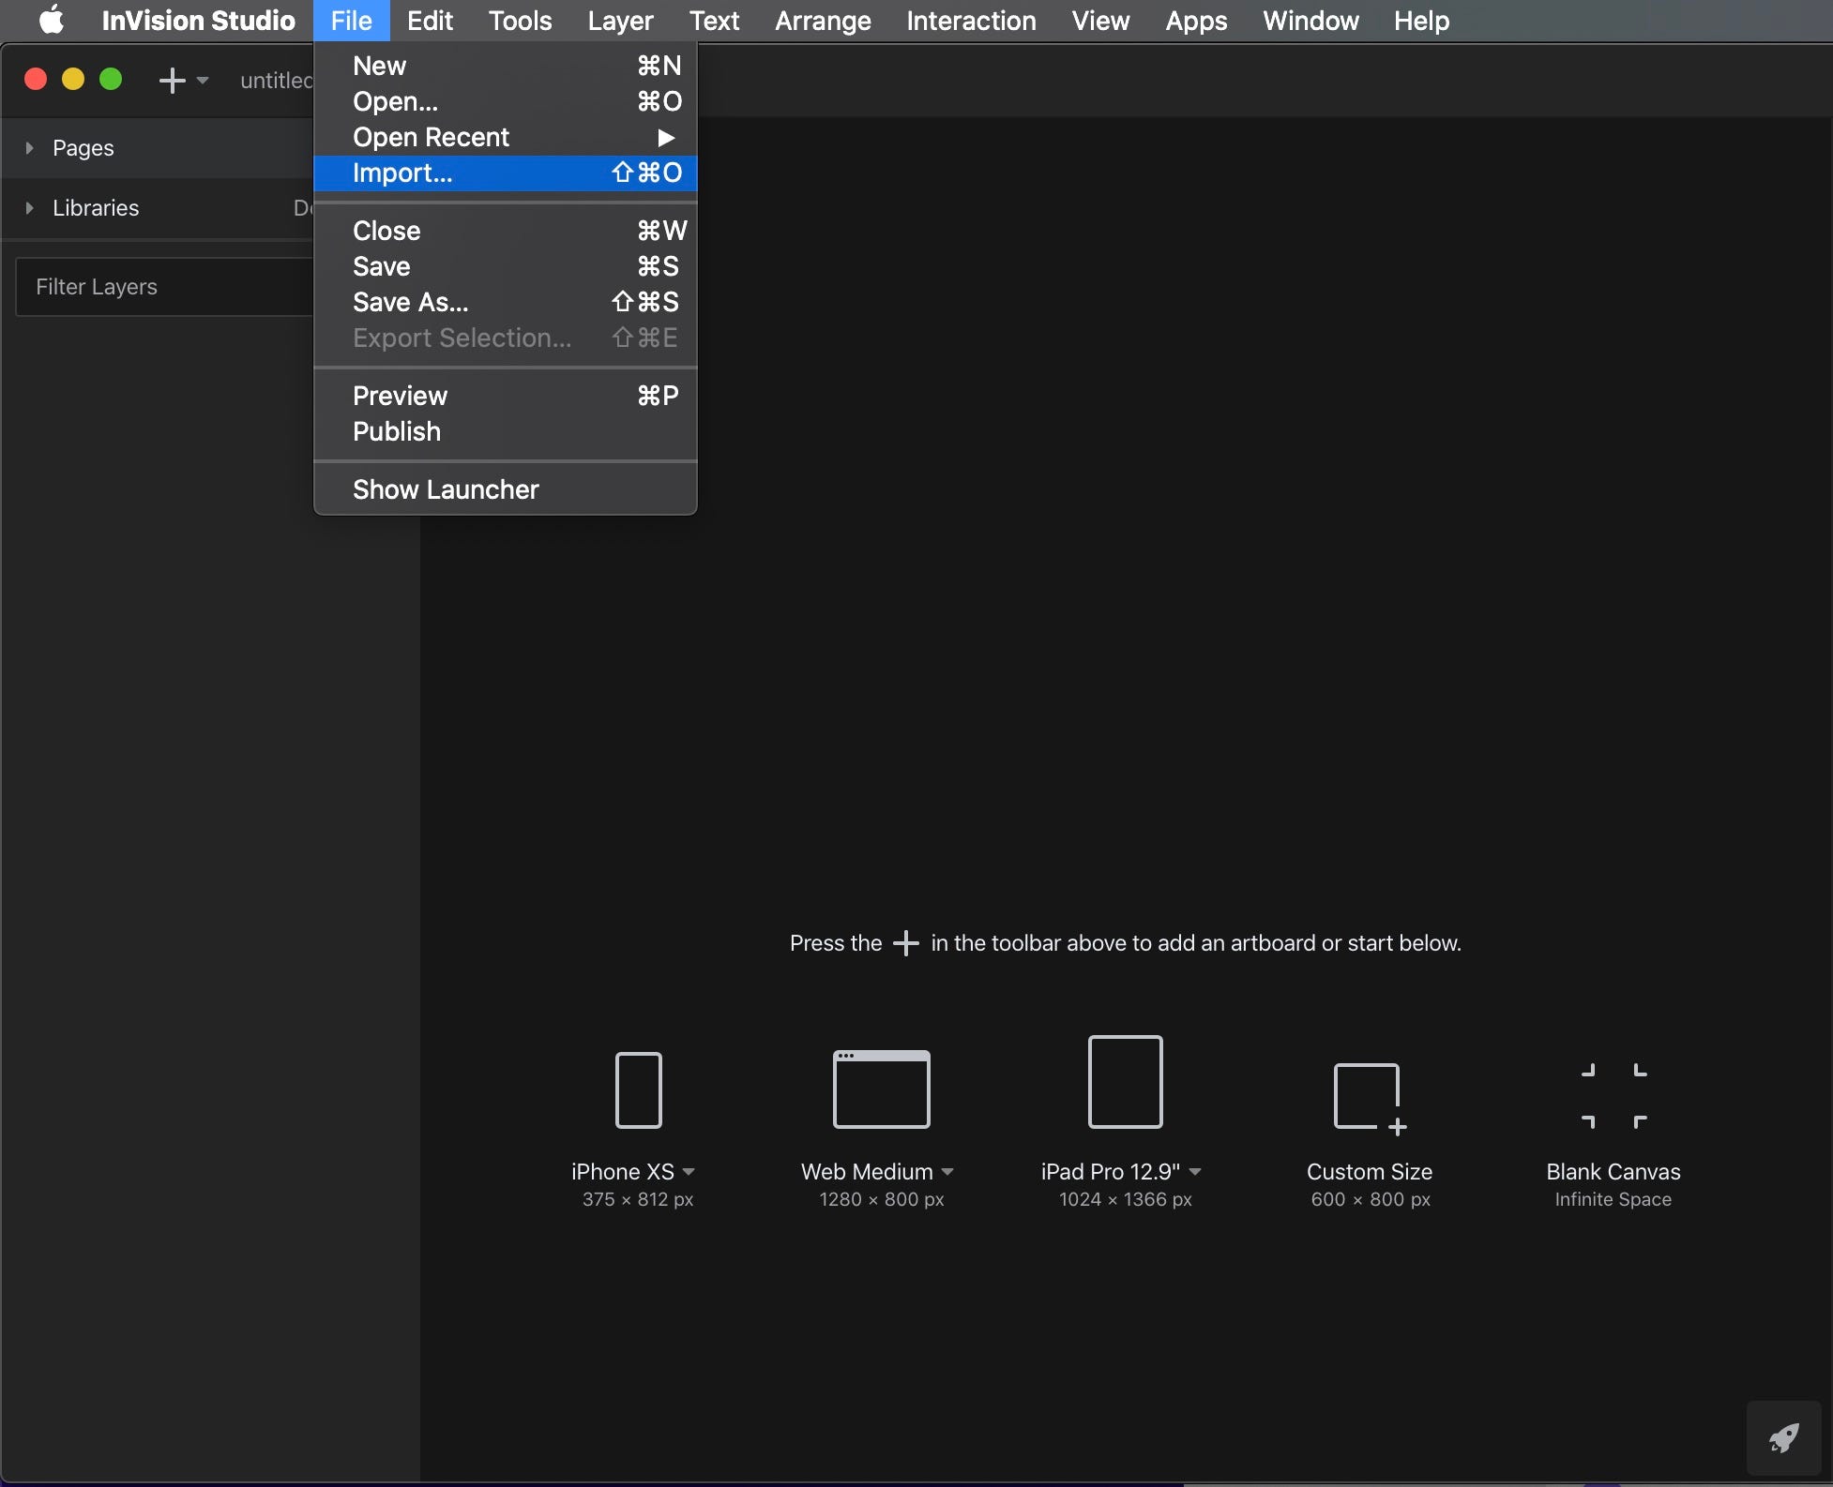
Task: Open the Arrange menu
Action: (x=821, y=20)
